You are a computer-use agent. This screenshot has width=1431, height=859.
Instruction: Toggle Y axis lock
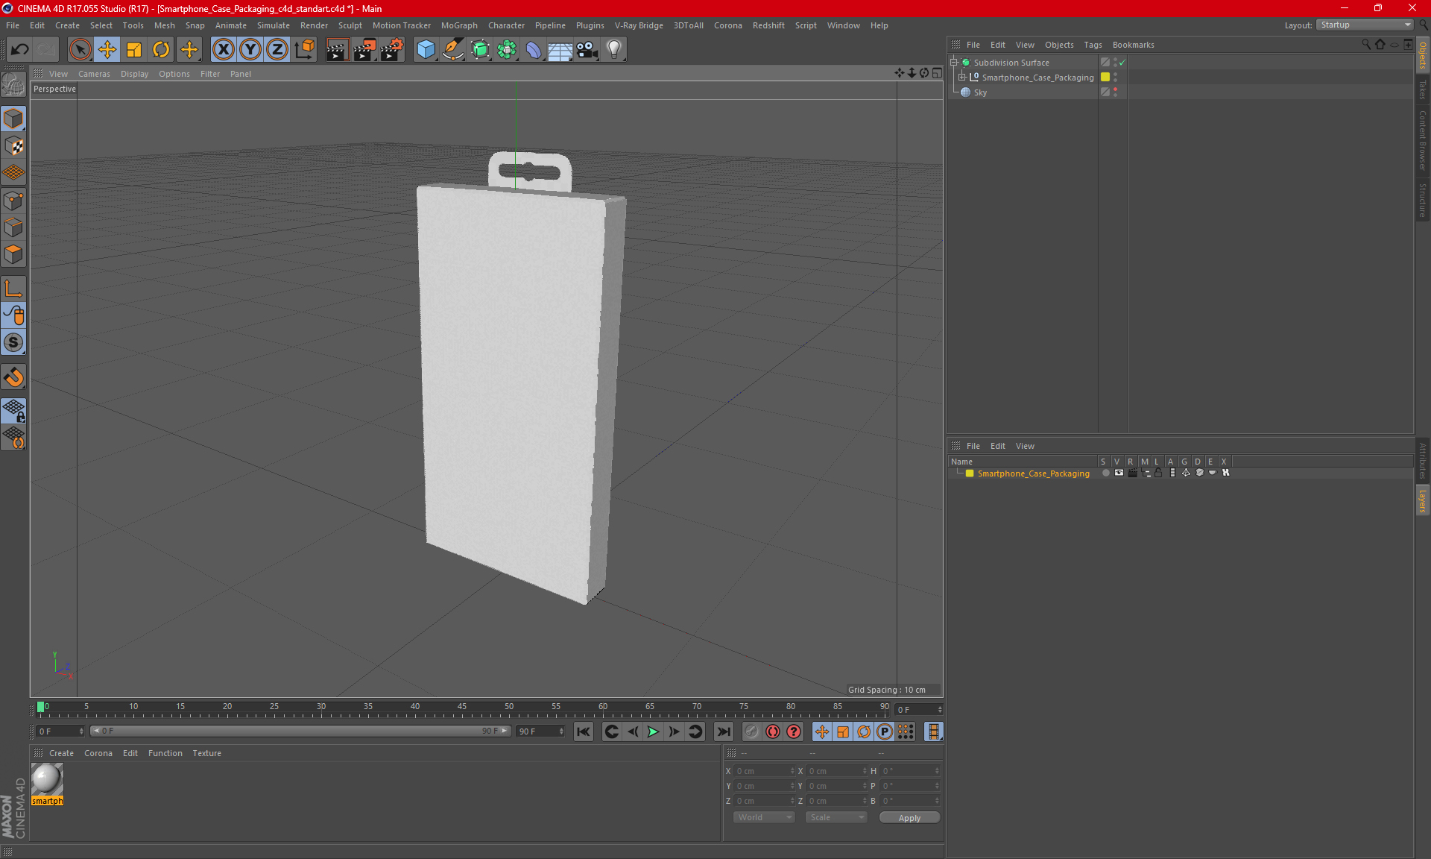tap(250, 50)
